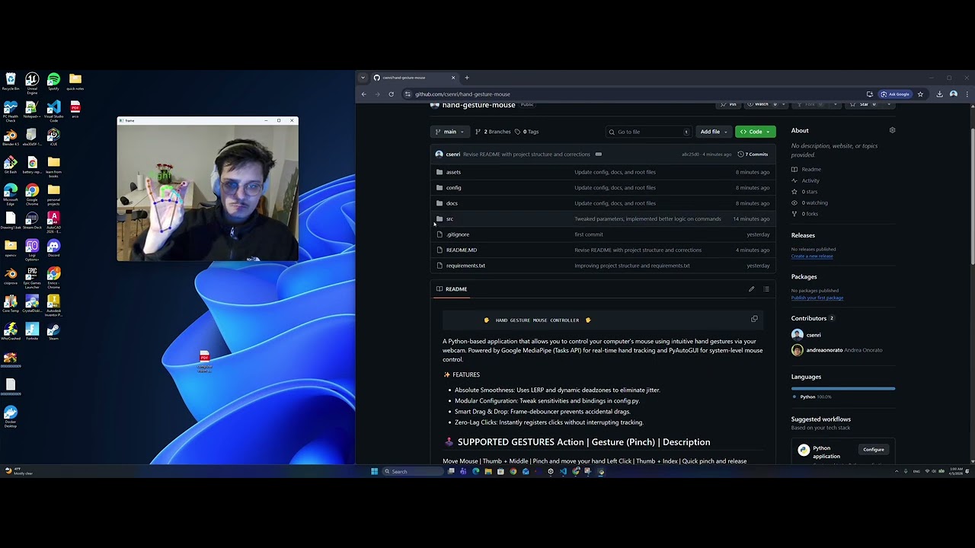Open the Stream Deck desktop shortcut
This screenshot has width=975, height=548.
point(32,221)
